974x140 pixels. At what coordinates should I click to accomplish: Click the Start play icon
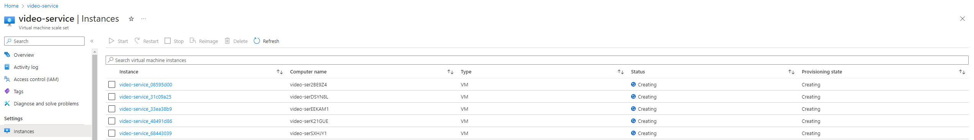click(x=111, y=41)
